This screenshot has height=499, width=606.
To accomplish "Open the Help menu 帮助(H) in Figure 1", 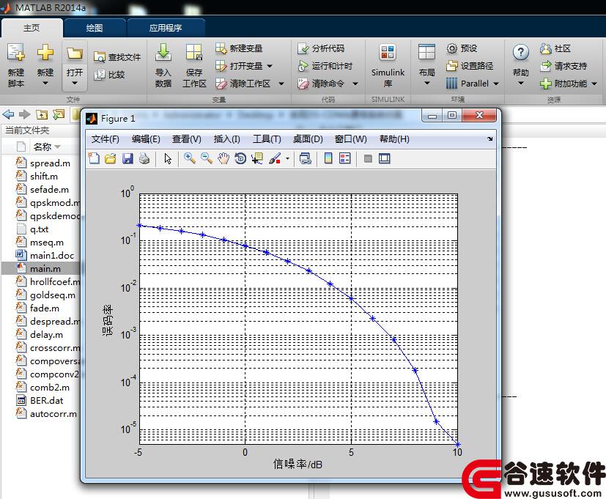I will (x=394, y=139).
